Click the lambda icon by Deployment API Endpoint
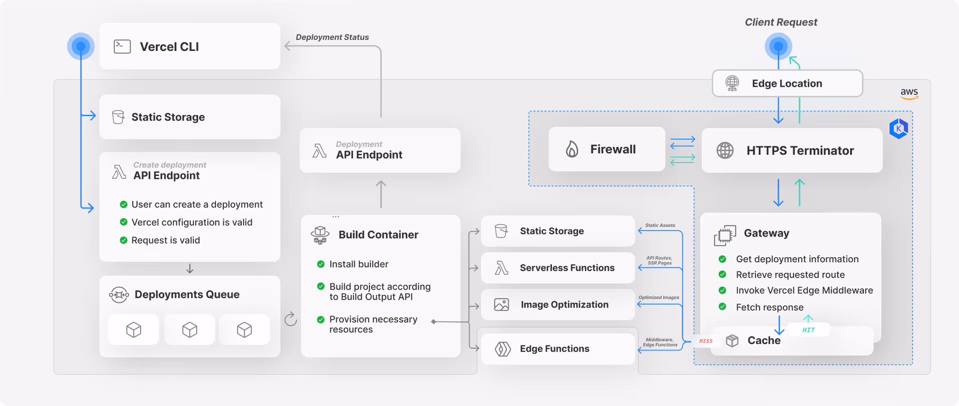This screenshot has height=406, width=959. click(320, 150)
